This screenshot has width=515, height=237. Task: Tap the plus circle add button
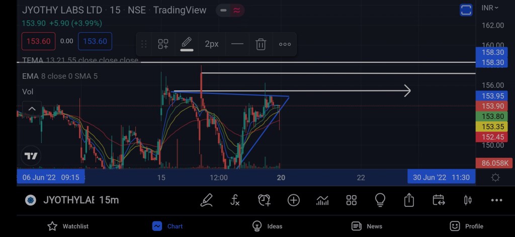293,200
